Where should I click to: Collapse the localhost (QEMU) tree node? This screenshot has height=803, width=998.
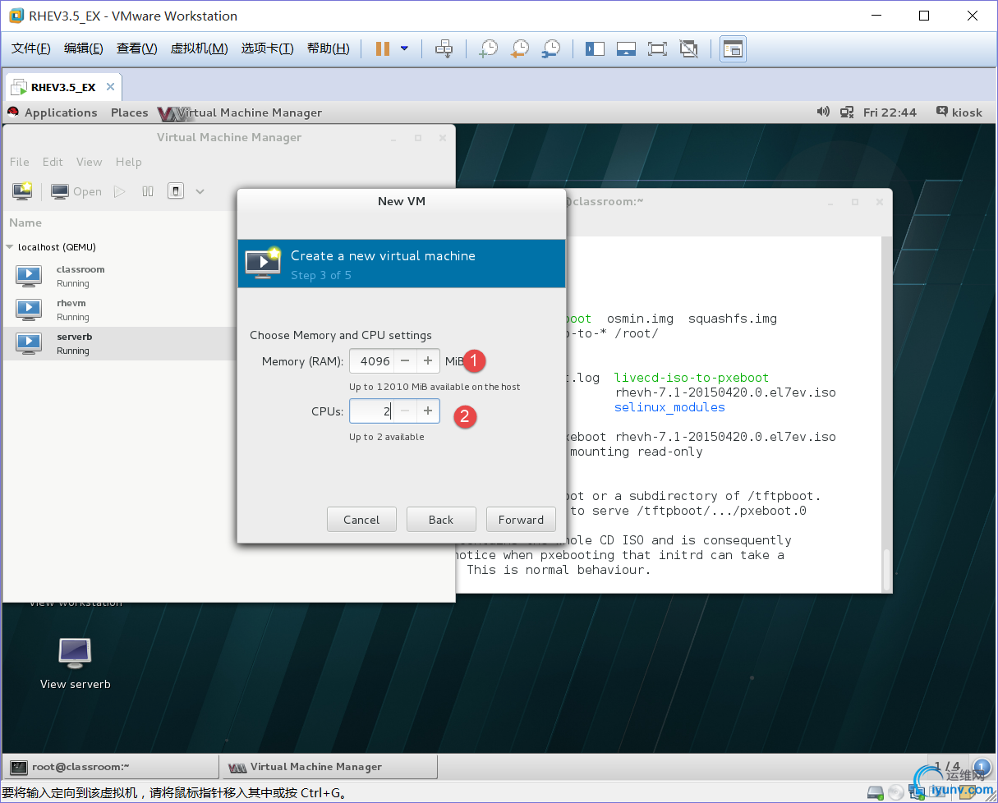click(10, 247)
